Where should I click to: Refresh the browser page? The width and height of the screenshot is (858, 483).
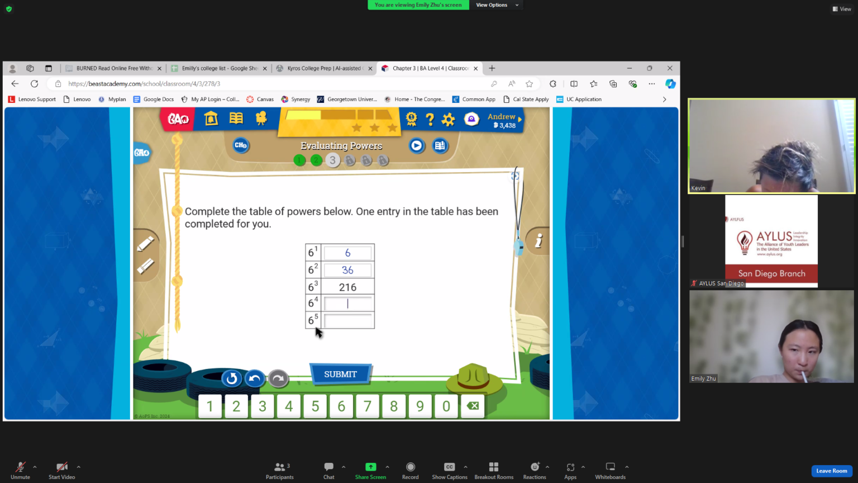[35, 84]
